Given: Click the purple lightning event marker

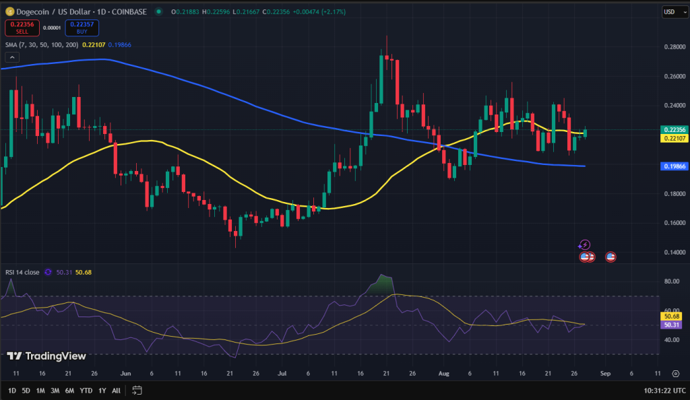Looking at the screenshot, I should coord(585,245).
